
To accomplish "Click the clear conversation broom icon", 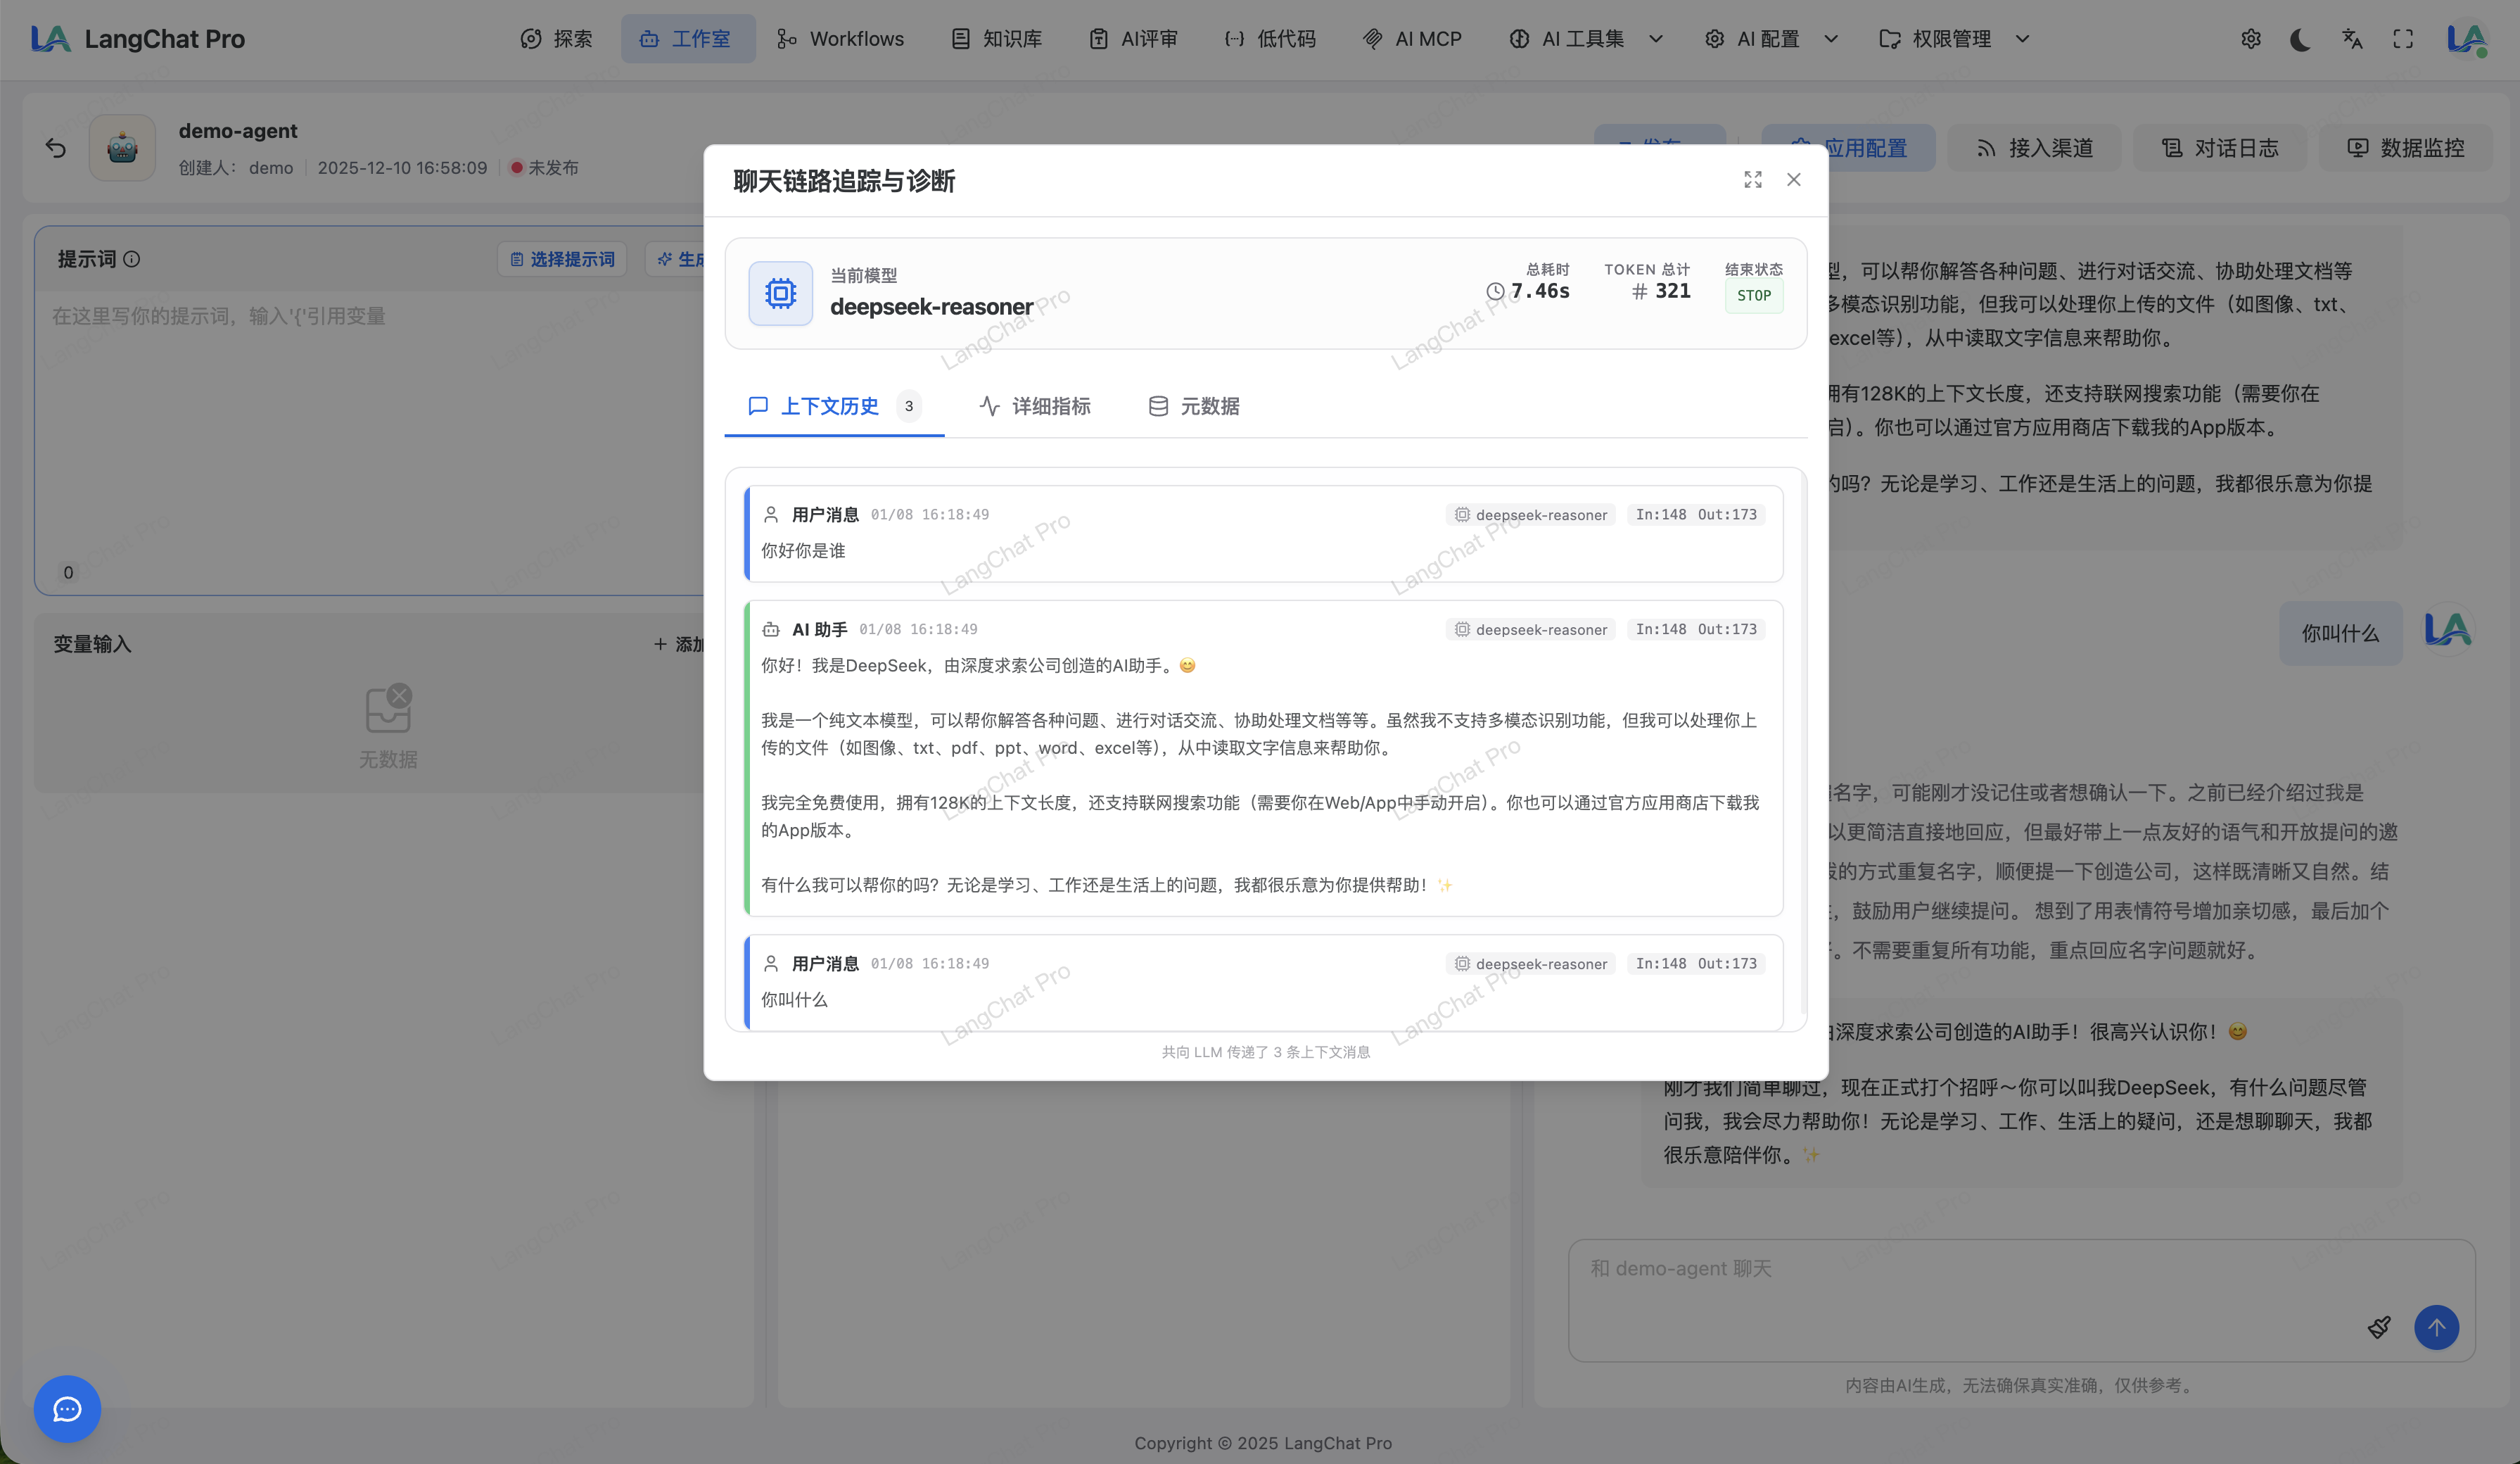I will point(2379,1327).
